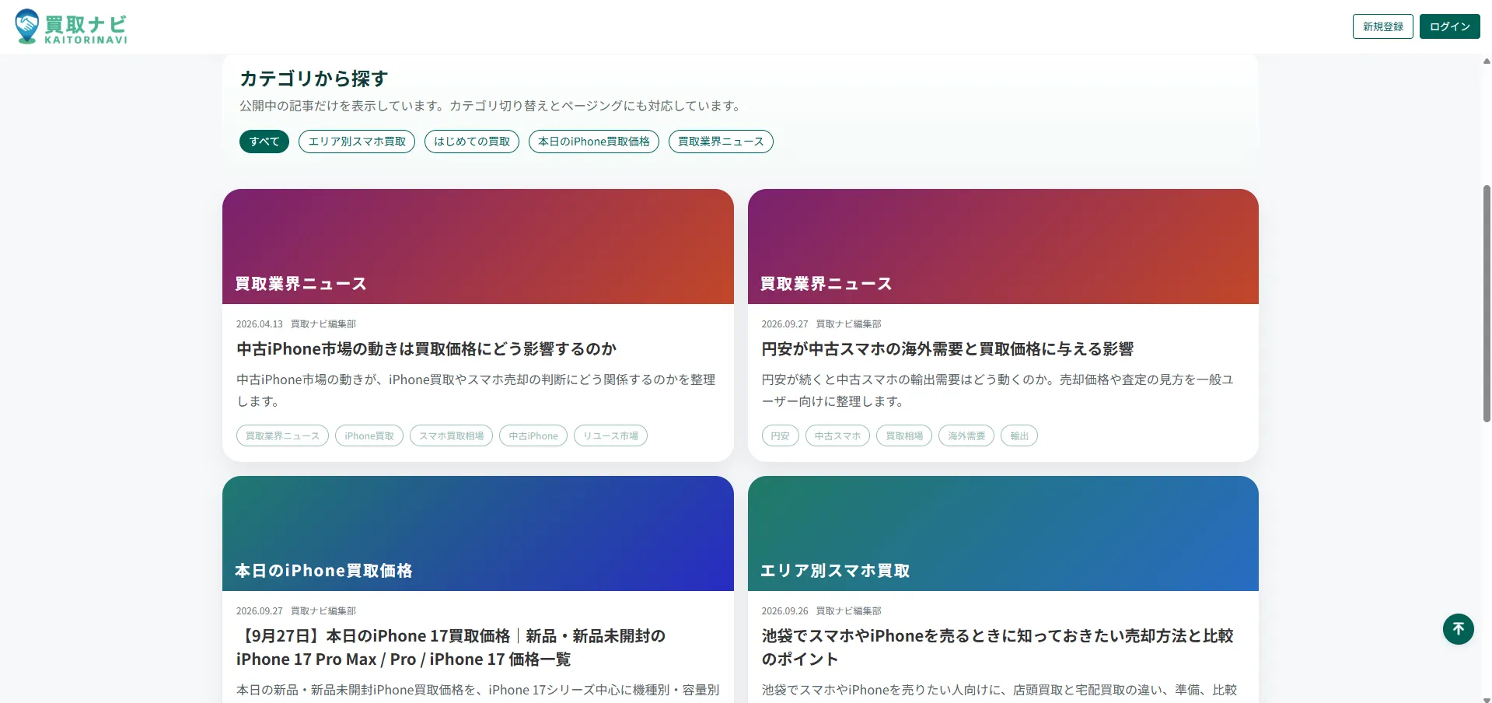1492x703 pixels.
Task: Click the 本日のiPhone買取価格 card banner
Action: click(x=478, y=533)
